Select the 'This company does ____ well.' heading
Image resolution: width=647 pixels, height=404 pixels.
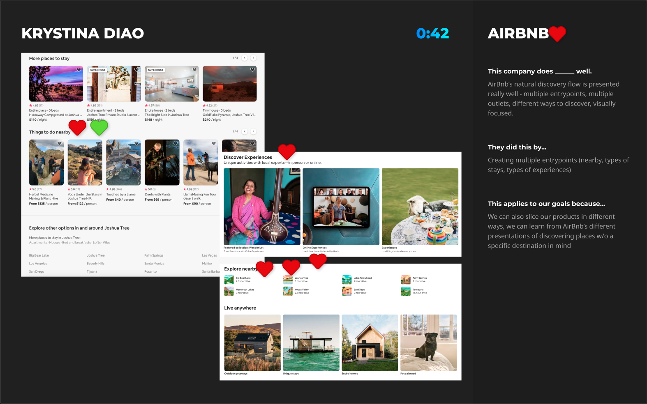point(540,71)
